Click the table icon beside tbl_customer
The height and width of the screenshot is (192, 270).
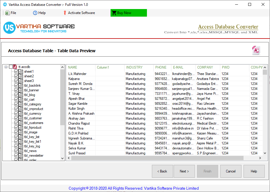(21, 118)
